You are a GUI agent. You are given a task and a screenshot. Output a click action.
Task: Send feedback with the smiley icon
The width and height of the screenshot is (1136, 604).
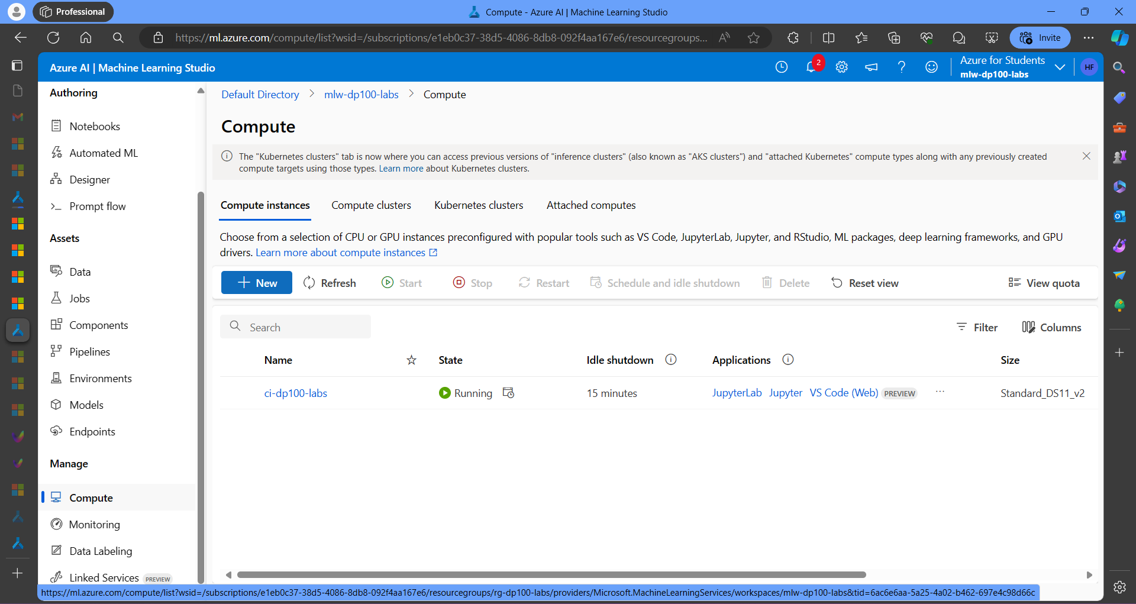pos(931,67)
